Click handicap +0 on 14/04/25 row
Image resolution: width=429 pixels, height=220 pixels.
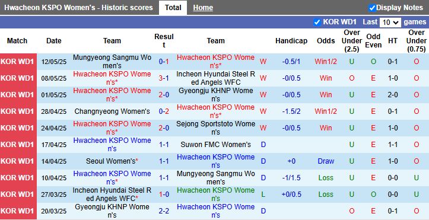pos(291,161)
